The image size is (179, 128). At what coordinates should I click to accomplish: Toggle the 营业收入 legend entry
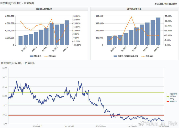tap(36, 56)
